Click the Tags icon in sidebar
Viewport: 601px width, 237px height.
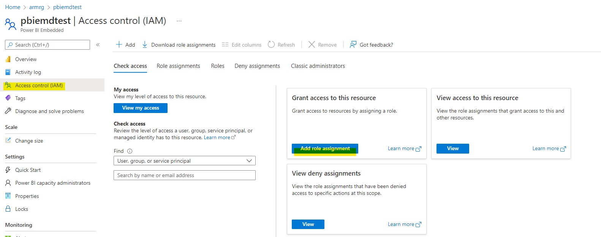[x=8, y=98]
